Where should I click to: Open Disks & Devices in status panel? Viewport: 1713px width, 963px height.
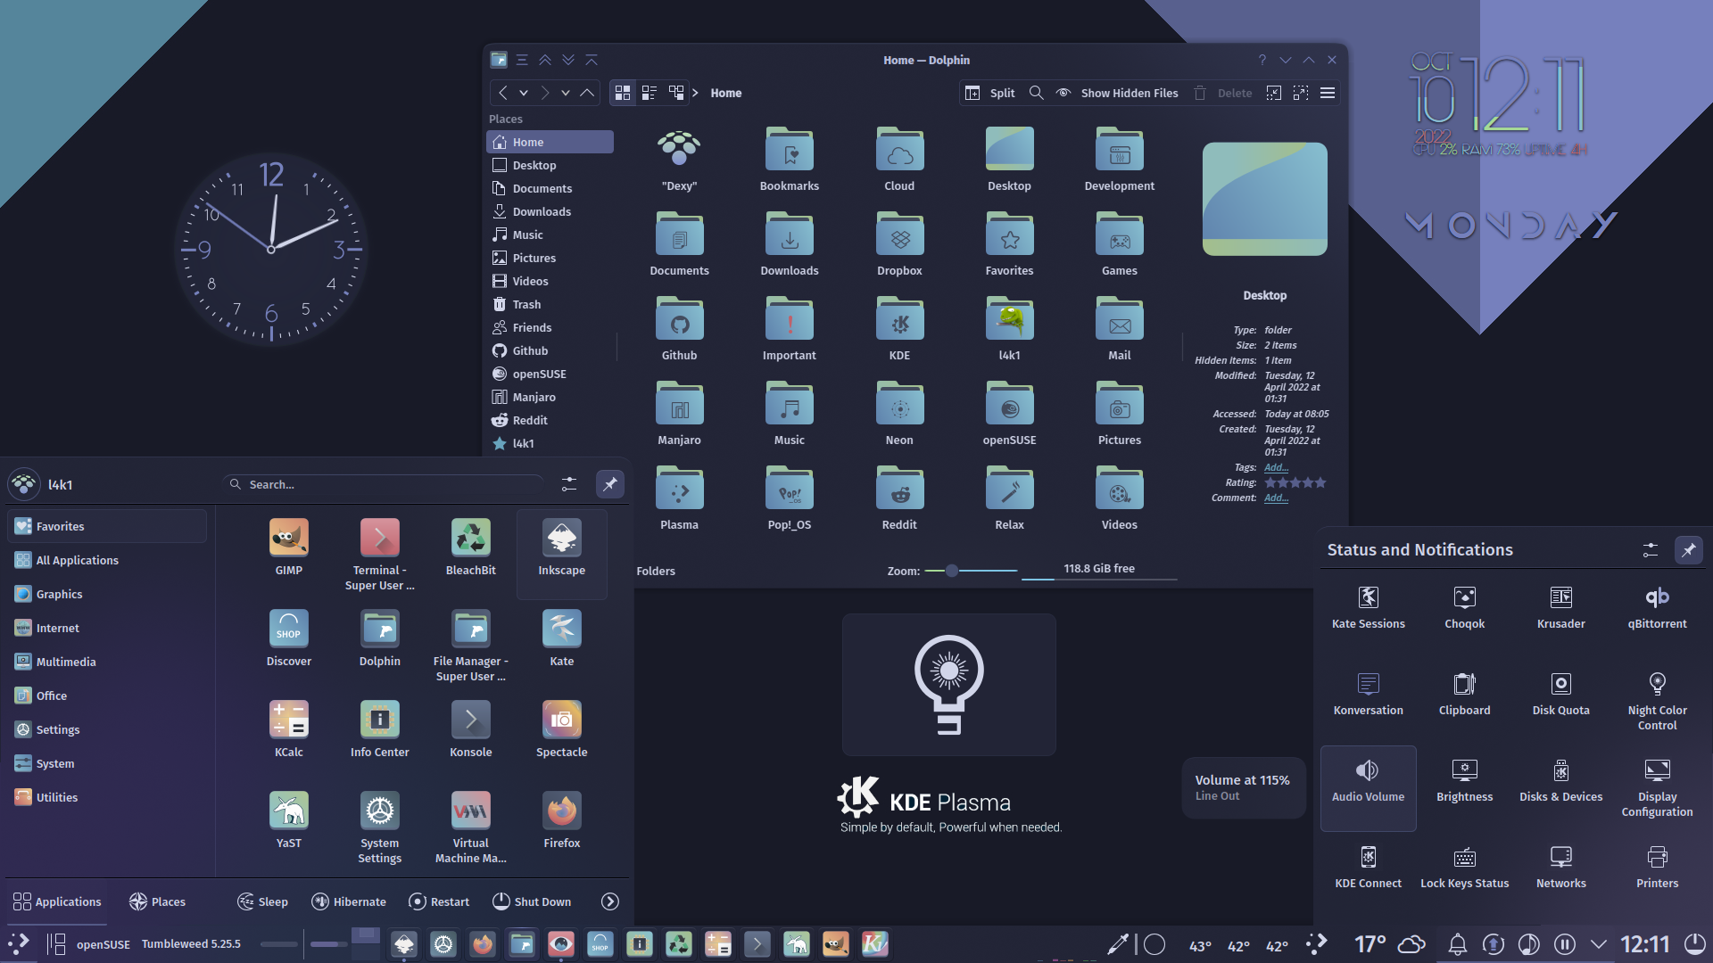[1560, 781]
